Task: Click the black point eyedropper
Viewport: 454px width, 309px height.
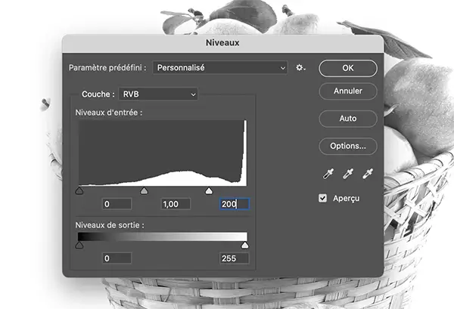Action: click(328, 174)
